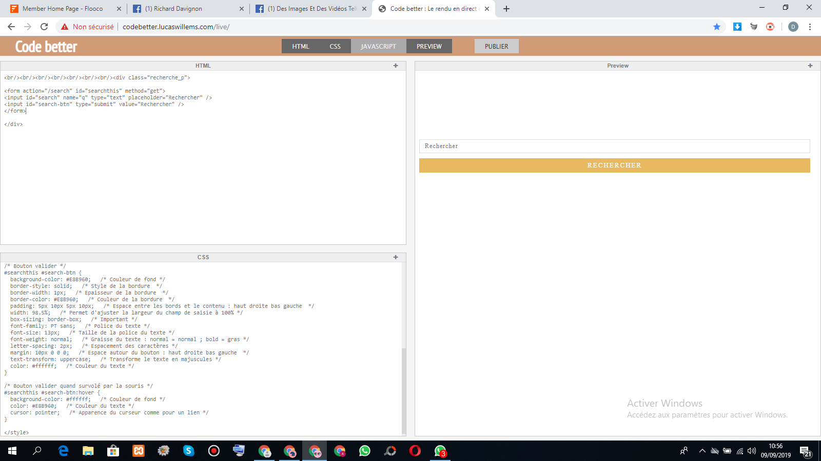Open WhatsApp from the taskbar
The height and width of the screenshot is (461, 821).
click(x=364, y=451)
